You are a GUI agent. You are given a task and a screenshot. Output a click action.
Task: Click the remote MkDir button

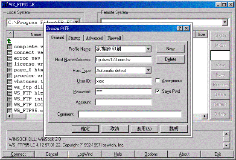(x=220, y=46)
